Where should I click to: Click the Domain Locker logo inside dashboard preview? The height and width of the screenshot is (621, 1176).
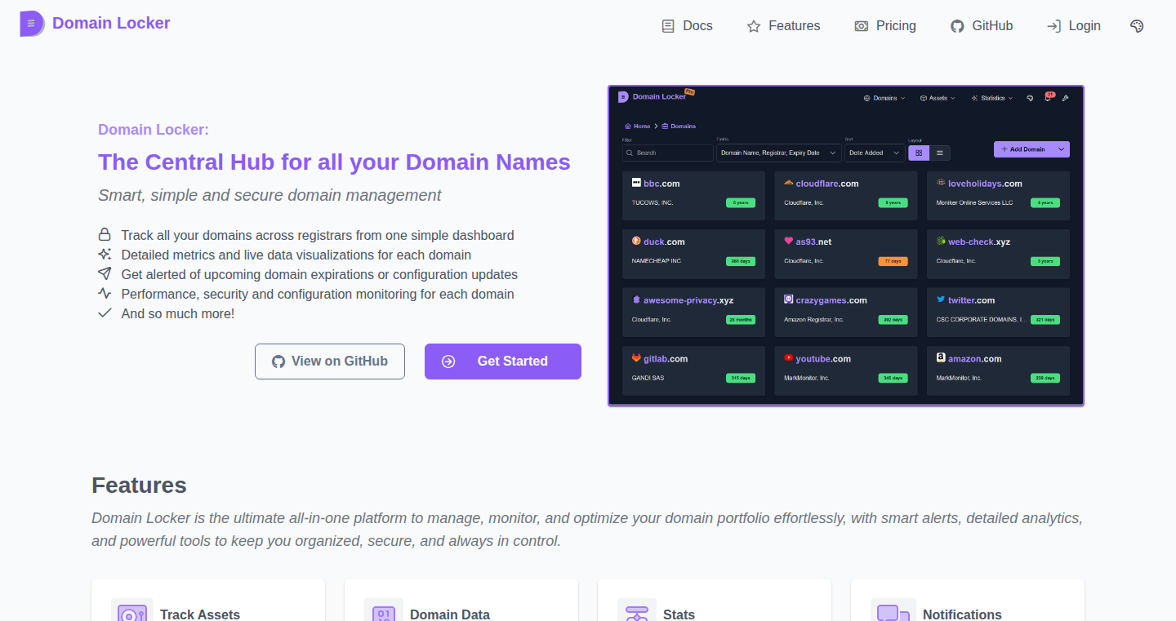coord(623,96)
